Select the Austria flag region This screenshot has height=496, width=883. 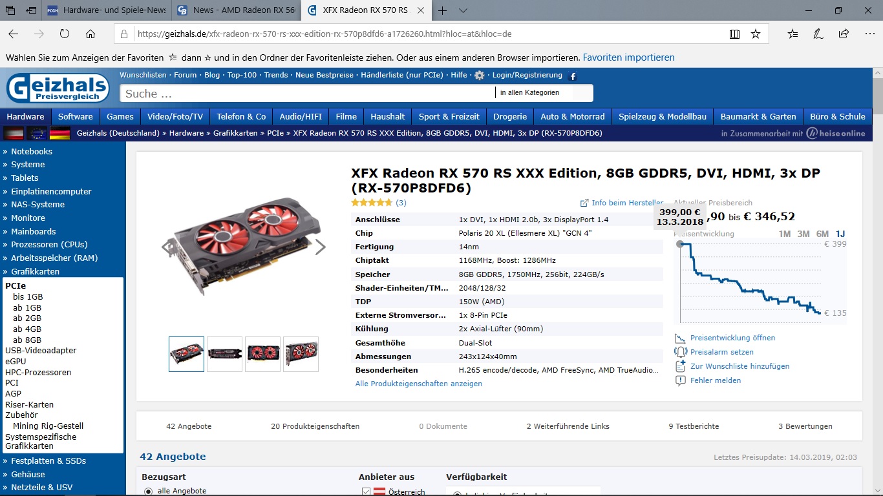coord(14,134)
